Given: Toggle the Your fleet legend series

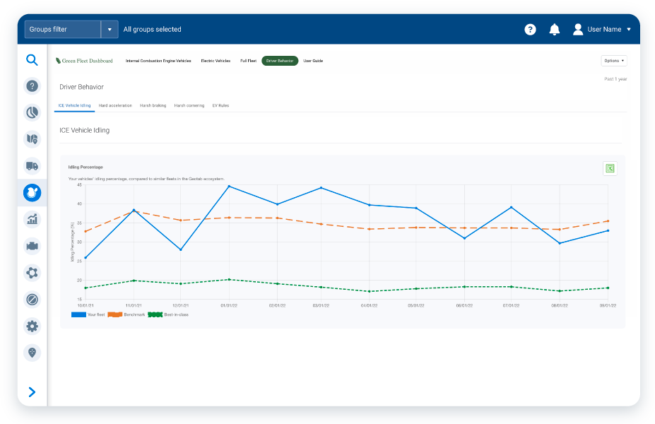Looking at the screenshot, I should point(87,314).
